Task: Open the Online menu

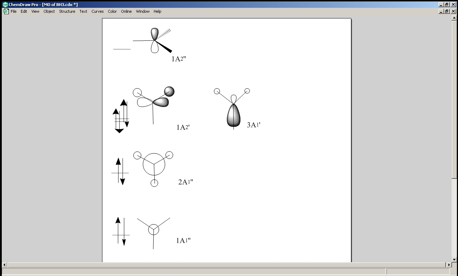Action: [126, 11]
